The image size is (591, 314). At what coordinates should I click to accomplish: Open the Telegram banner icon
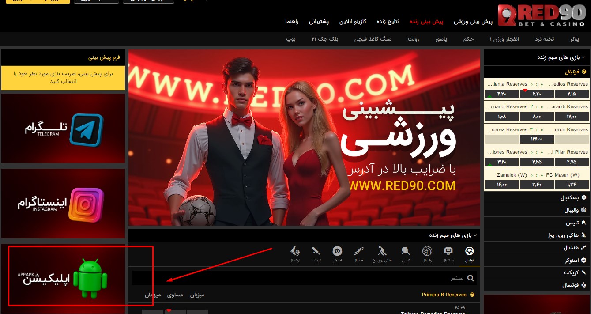86,130
